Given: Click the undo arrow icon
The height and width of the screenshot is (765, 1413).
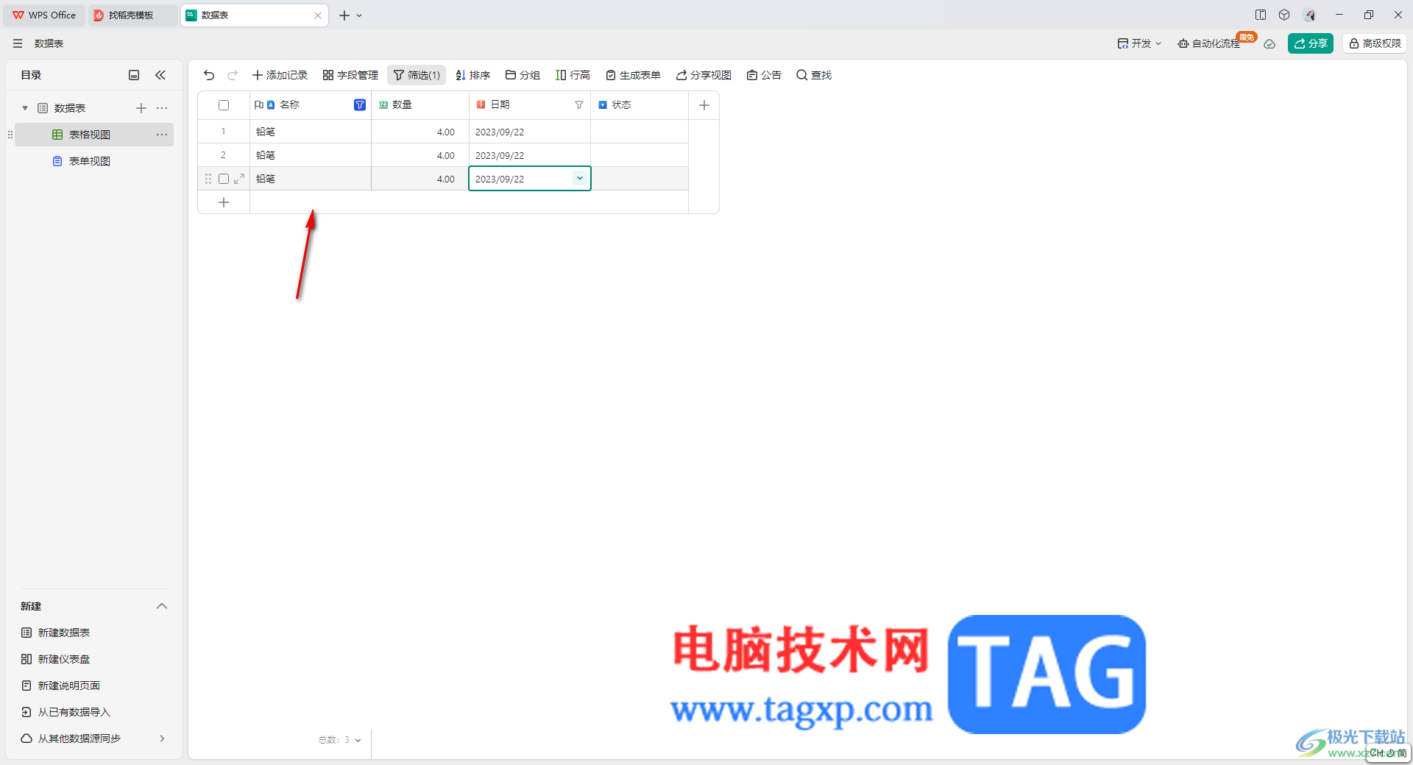Looking at the screenshot, I should click(x=209, y=75).
